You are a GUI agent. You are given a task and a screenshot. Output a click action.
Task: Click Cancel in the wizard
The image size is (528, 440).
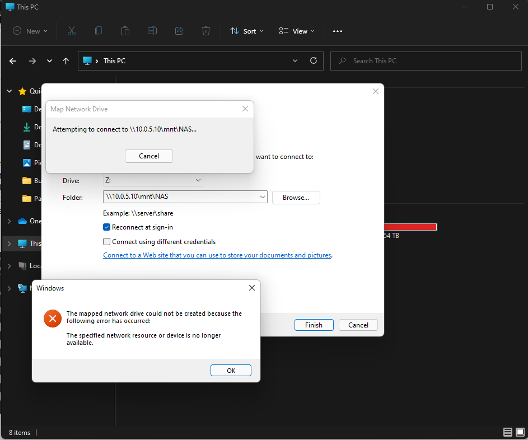point(358,325)
